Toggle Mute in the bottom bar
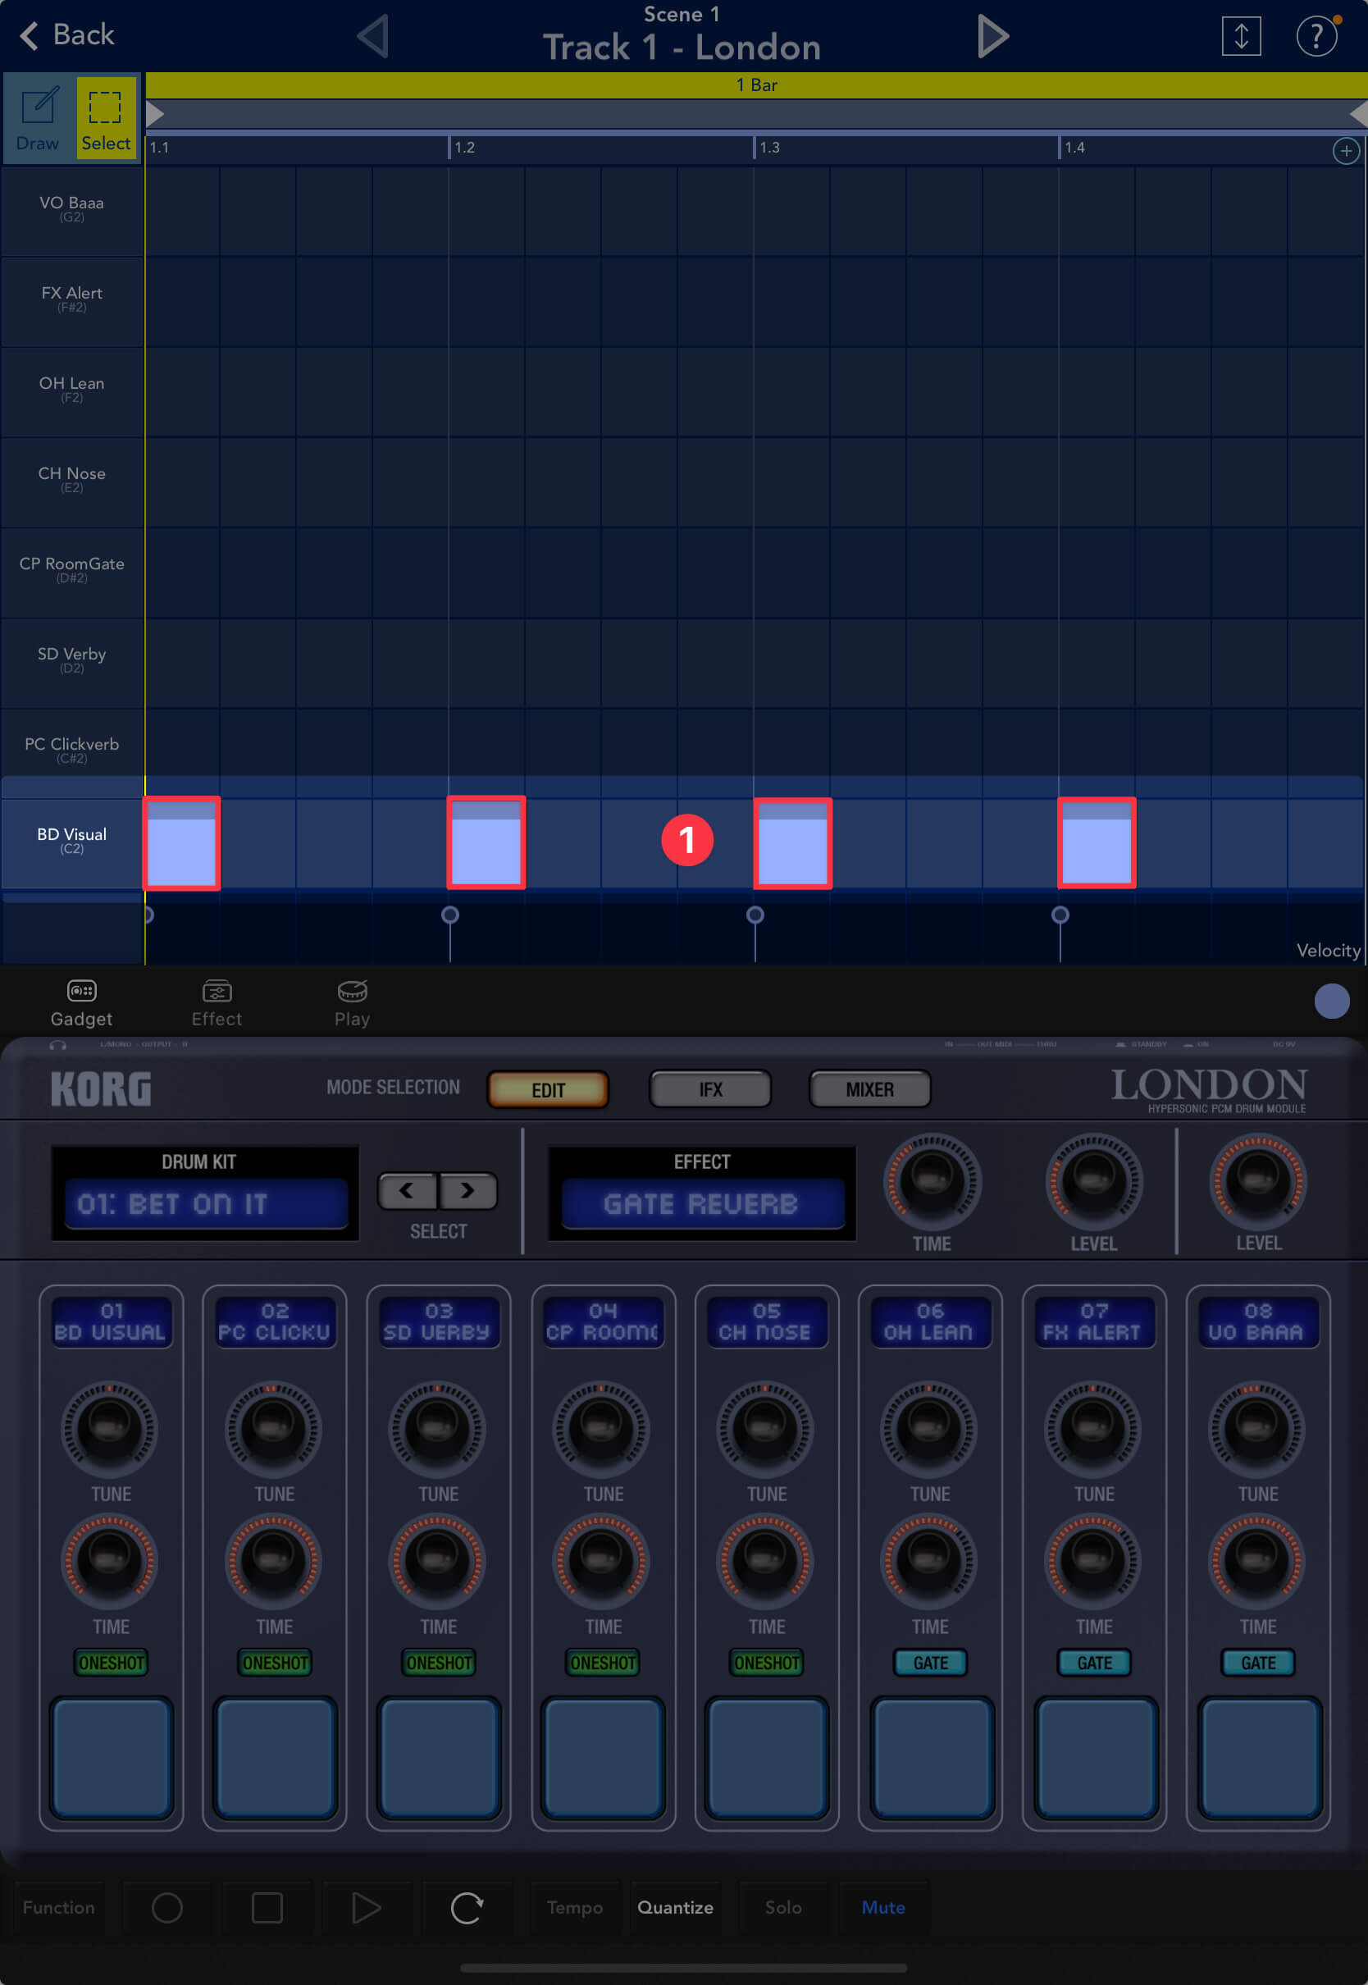The width and height of the screenshot is (1368, 1985). [882, 1907]
